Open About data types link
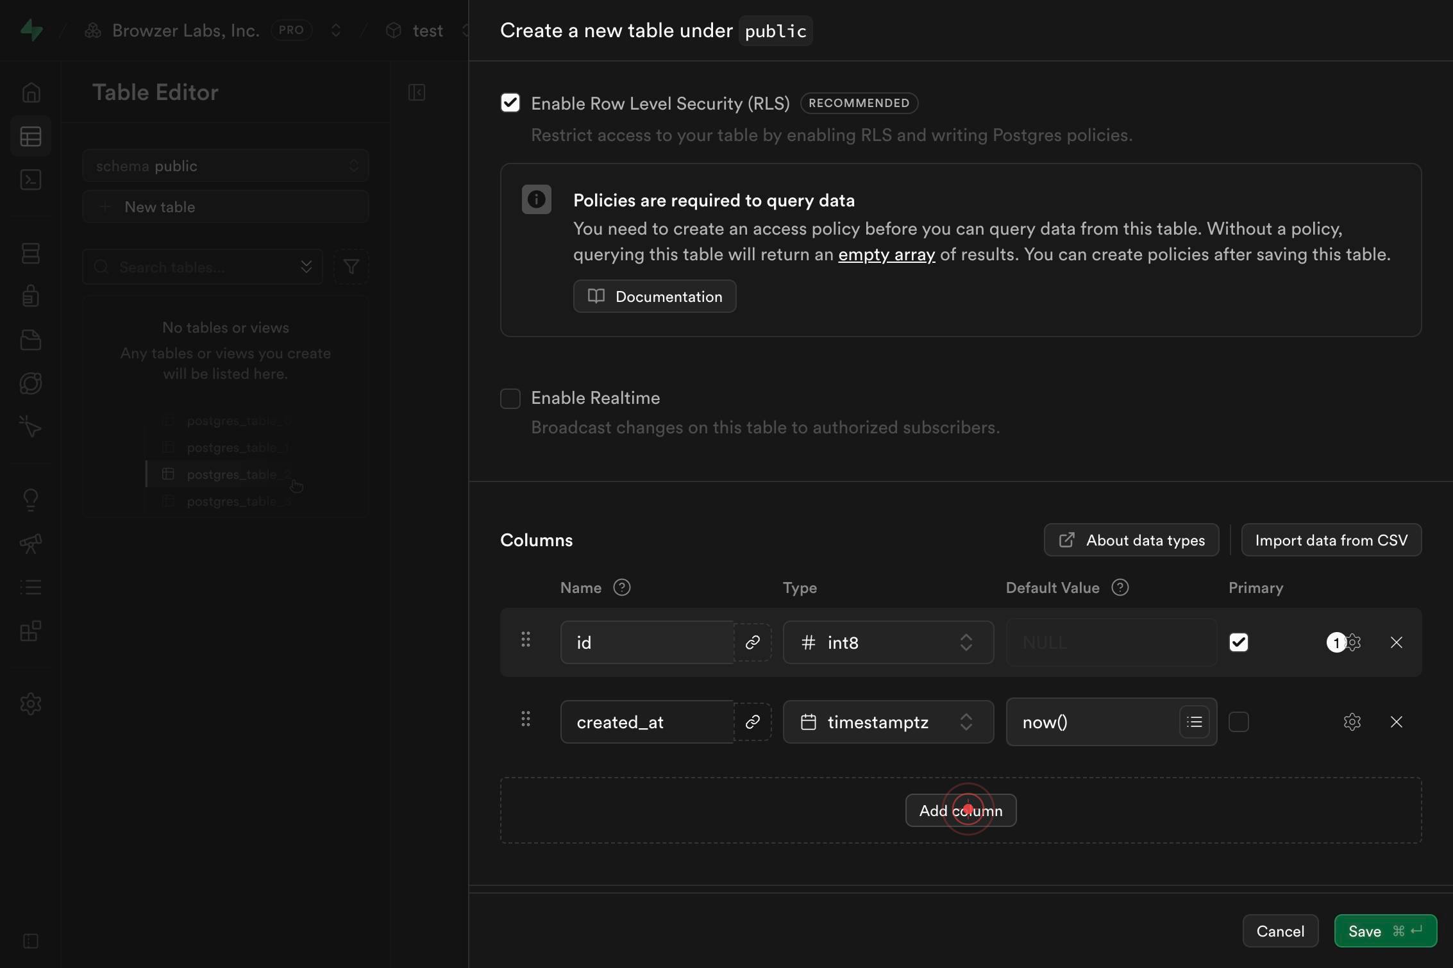This screenshot has width=1453, height=968. [x=1131, y=540]
